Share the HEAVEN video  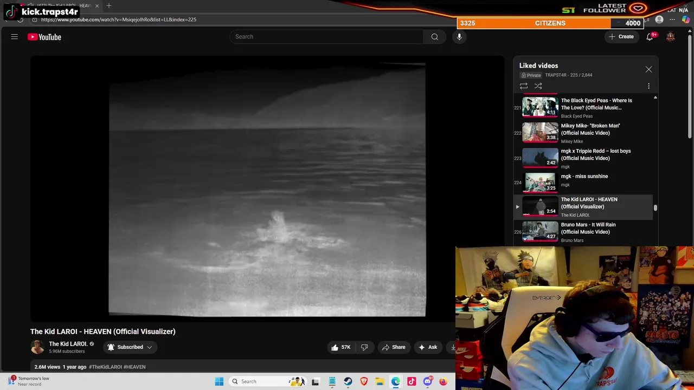(x=394, y=347)
